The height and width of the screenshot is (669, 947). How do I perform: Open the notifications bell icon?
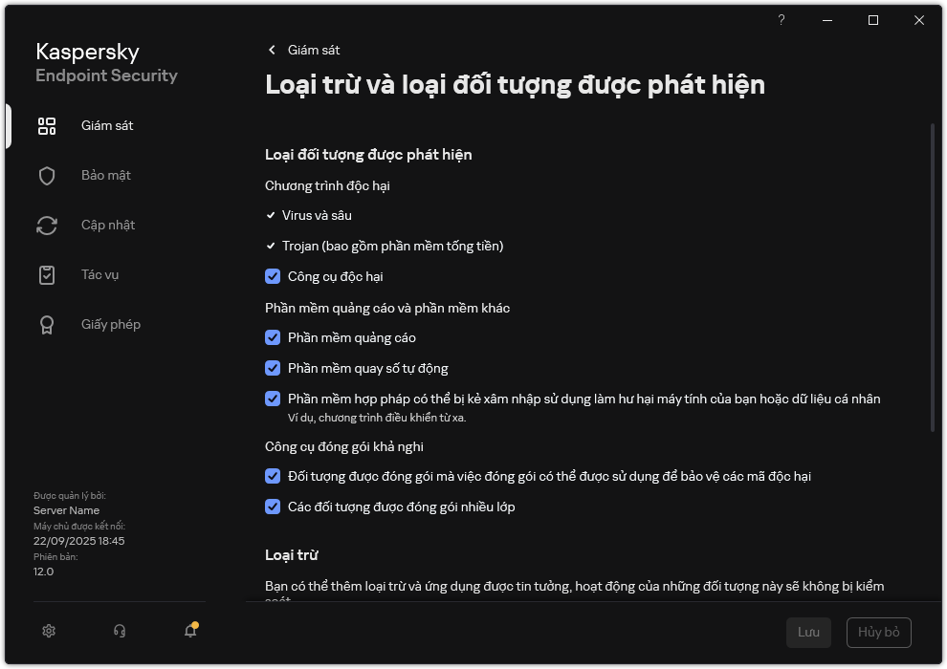coord(189,631)
